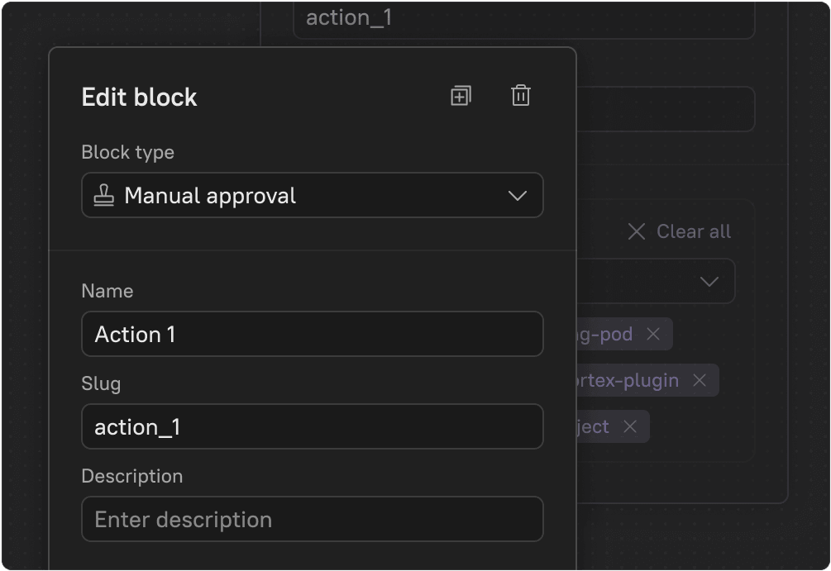
Task: Click the chevron icon on the Block type field
Action: click(518, 196)
